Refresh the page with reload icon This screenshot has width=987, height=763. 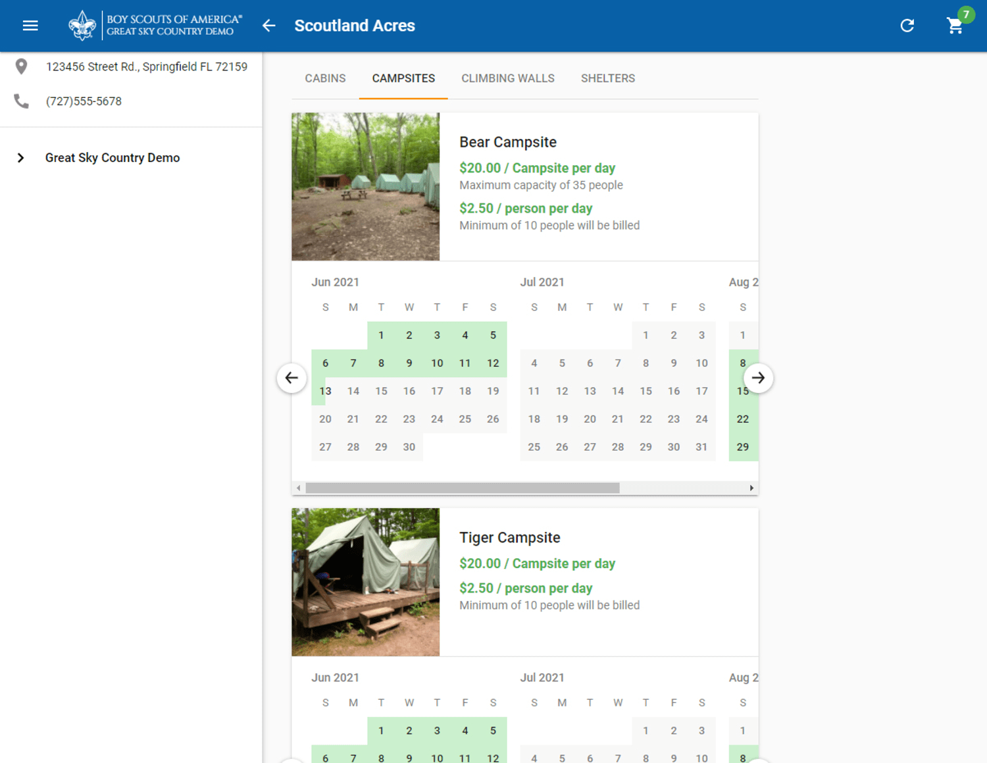[907, 26]
